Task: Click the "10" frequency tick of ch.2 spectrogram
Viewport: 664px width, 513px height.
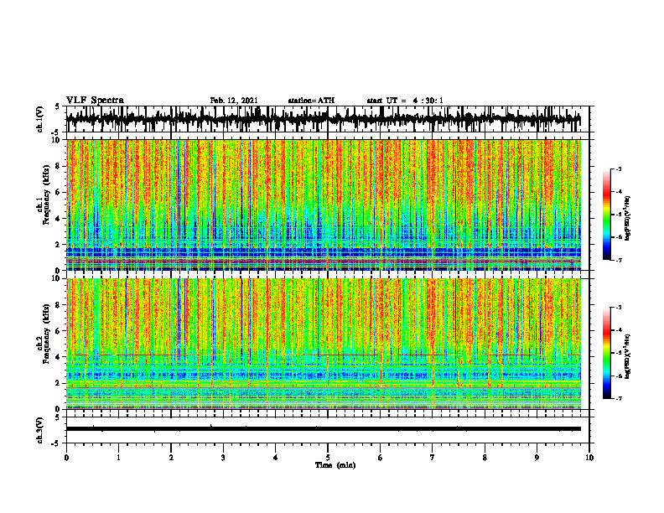Action: pos(57,278)
